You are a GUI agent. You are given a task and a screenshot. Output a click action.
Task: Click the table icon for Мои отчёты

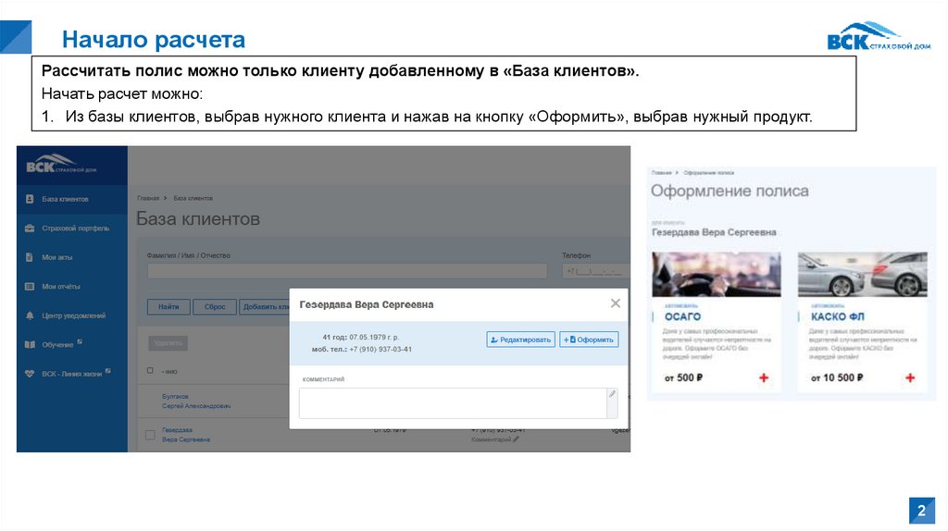point(30,287)
